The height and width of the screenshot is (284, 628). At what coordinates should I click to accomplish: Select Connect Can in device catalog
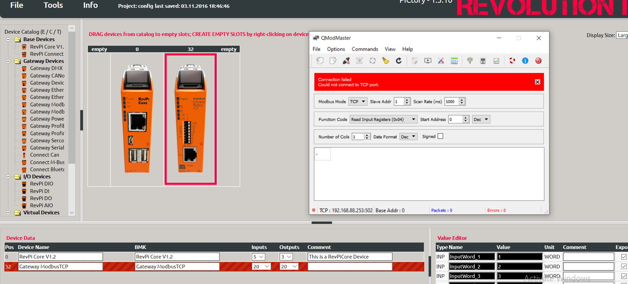click(45, 155)
